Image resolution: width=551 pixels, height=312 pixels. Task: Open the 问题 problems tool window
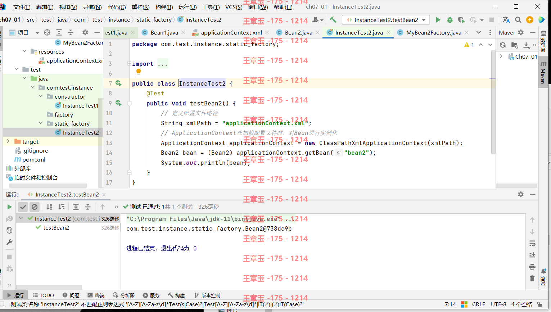coord(71,295)
